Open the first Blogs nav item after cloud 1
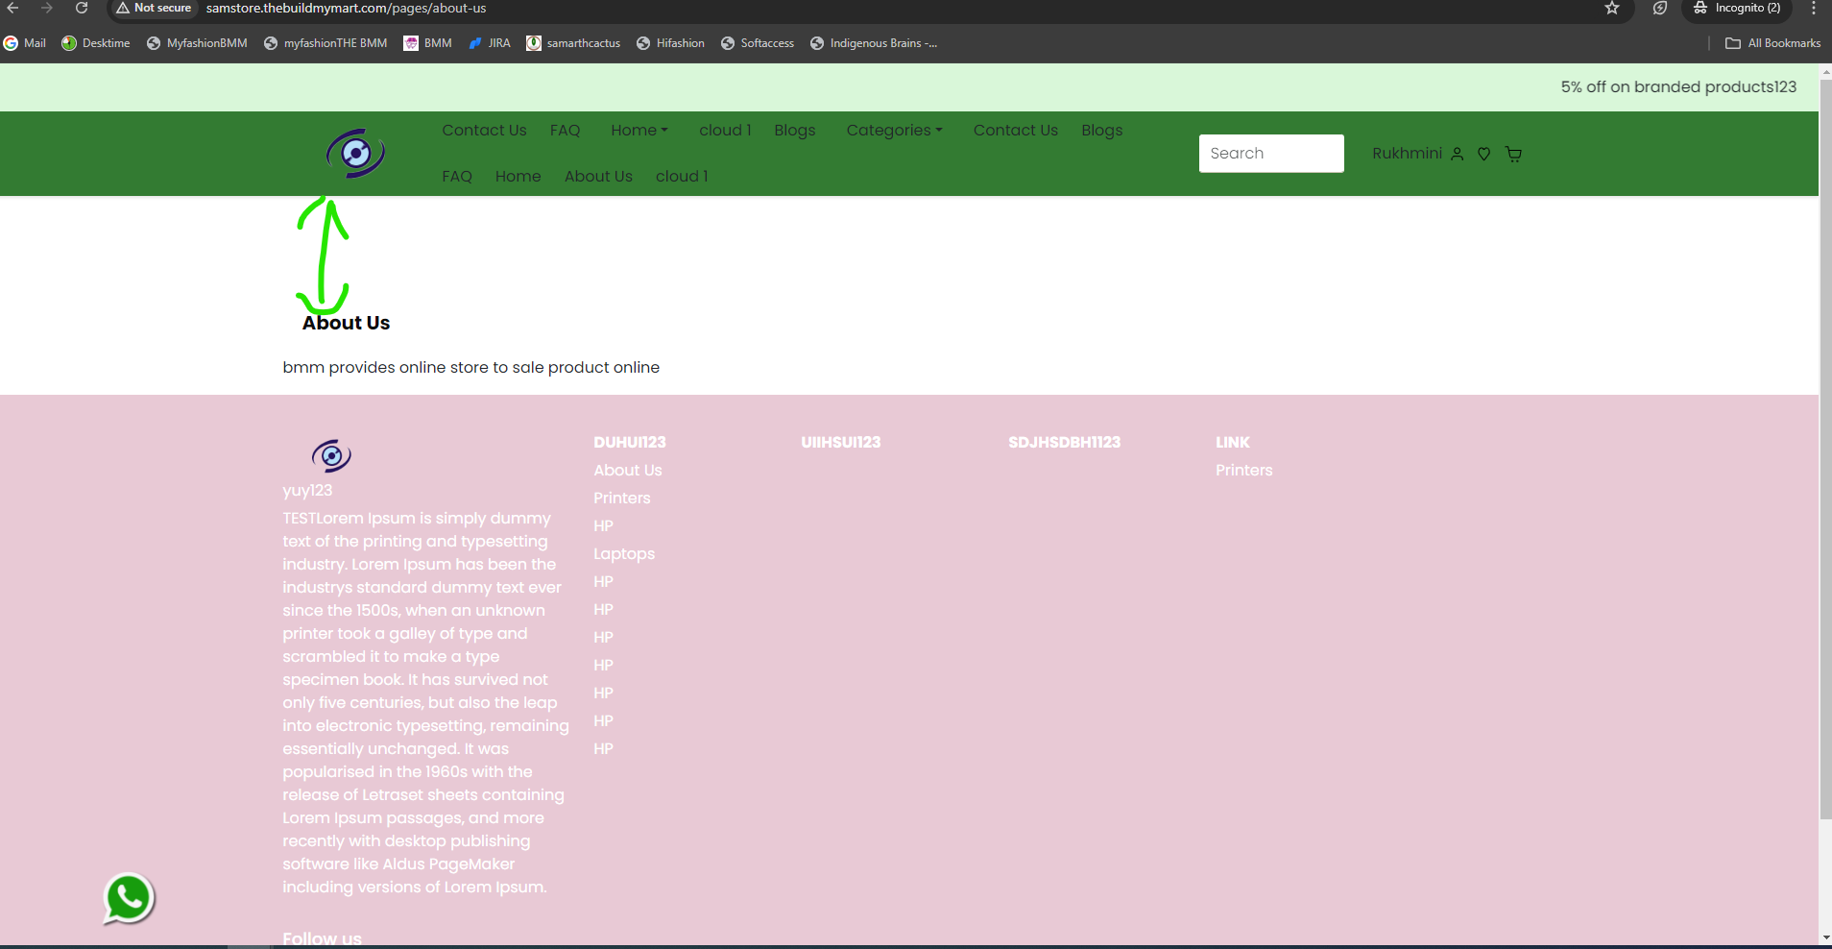The height and width of the screenshot is (949, 1832). click(795, 131)
